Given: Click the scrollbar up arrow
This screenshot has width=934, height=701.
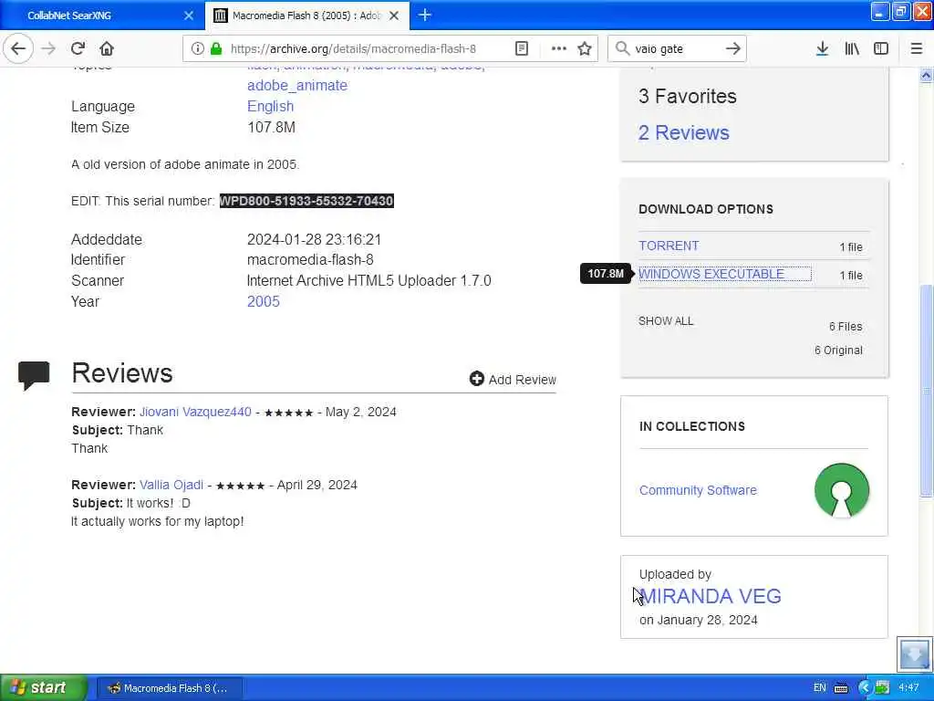Looking at the screenshot, I should [926, 75].
